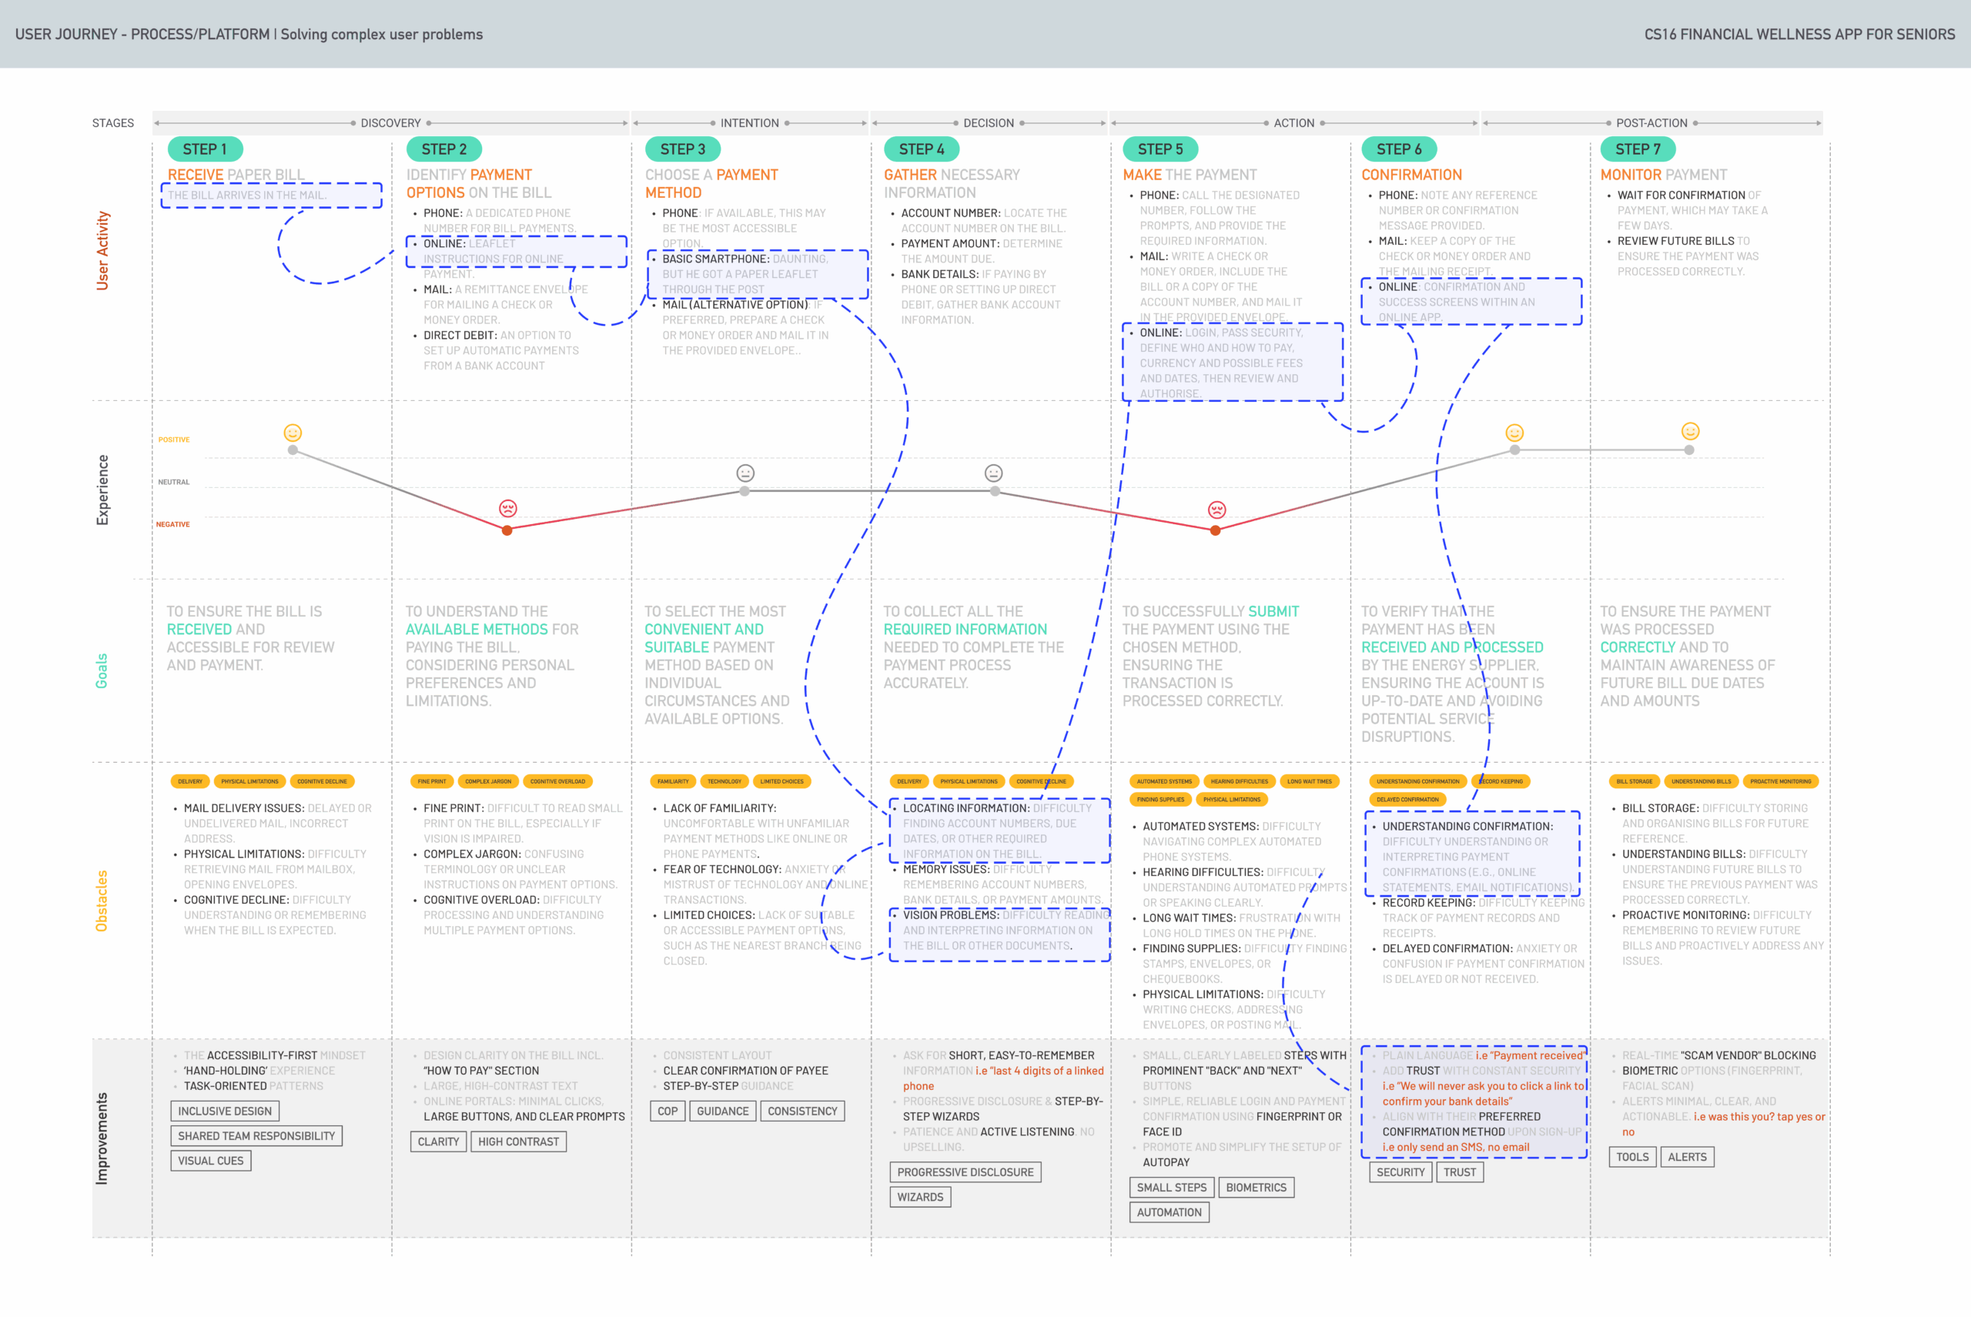The image size is (1971, 1317).
Task: Click the ALERTS tag box
Action: (x=1687, y=1157)
